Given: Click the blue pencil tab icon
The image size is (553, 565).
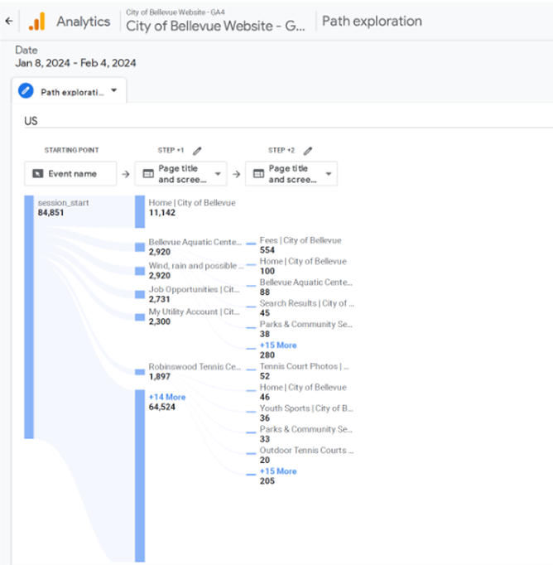Looking at the screenshot, I should [26, 91].
